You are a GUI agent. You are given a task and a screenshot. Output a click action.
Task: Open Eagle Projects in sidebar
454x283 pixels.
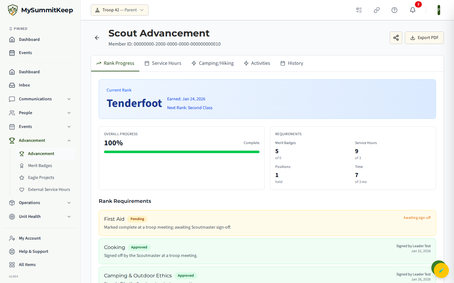45,177
